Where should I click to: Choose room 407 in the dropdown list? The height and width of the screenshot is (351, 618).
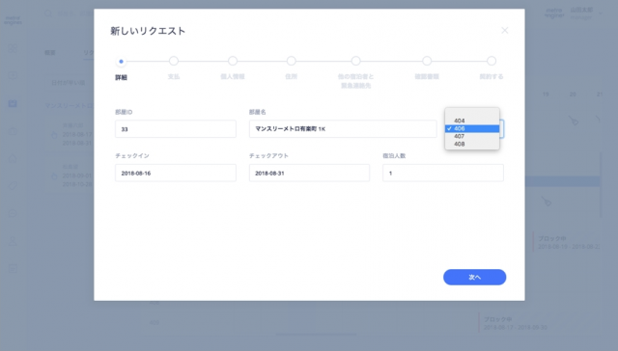(472, 136)
